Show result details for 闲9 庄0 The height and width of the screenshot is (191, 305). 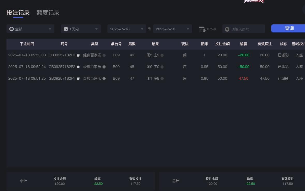pos(162,67)
